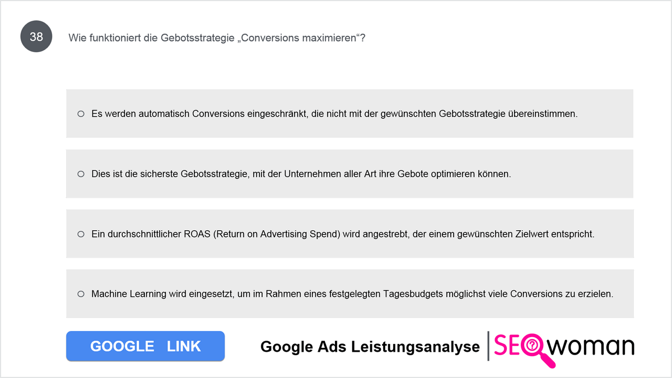Click the answer text ending "Conversions zu erzielen"
The height and width of the screenshot is (378, 672).
coord(352,294)
